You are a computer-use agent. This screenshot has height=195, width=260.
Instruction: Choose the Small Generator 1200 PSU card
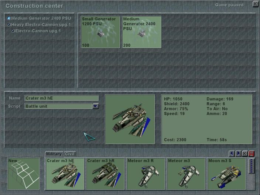(x=100, y=32)
